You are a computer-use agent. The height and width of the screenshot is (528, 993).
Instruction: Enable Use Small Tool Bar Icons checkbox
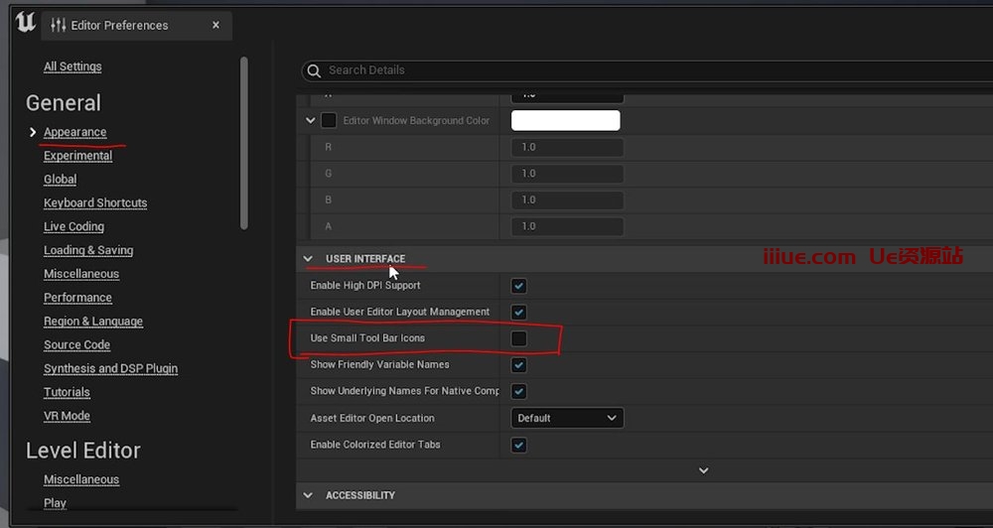click(518, 338)
